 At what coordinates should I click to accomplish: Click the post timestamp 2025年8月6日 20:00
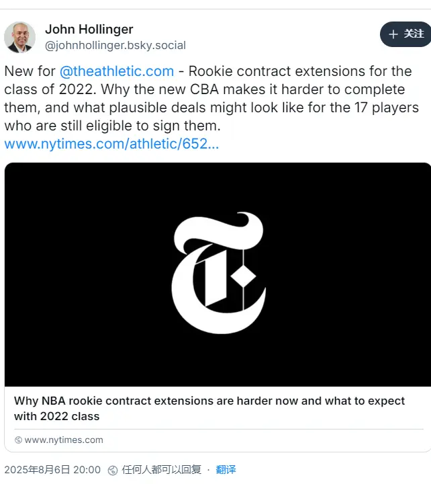[52, 470]
